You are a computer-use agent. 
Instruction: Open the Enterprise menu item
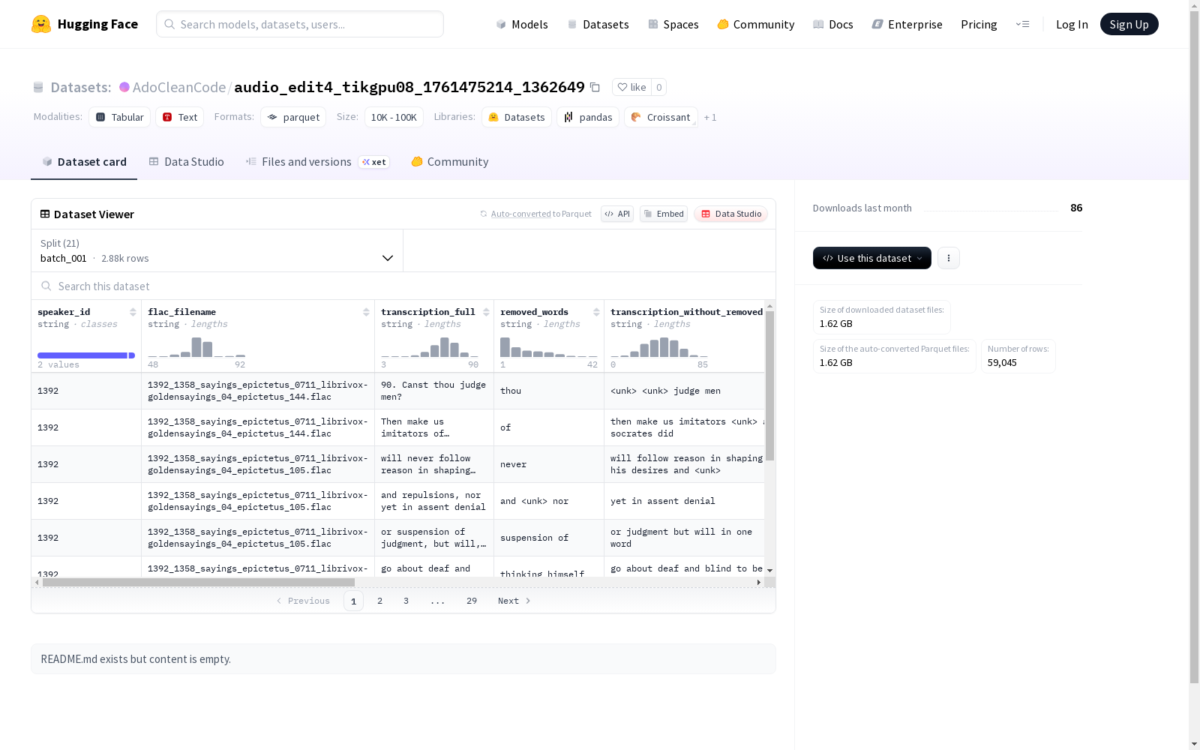coord(907,24)
